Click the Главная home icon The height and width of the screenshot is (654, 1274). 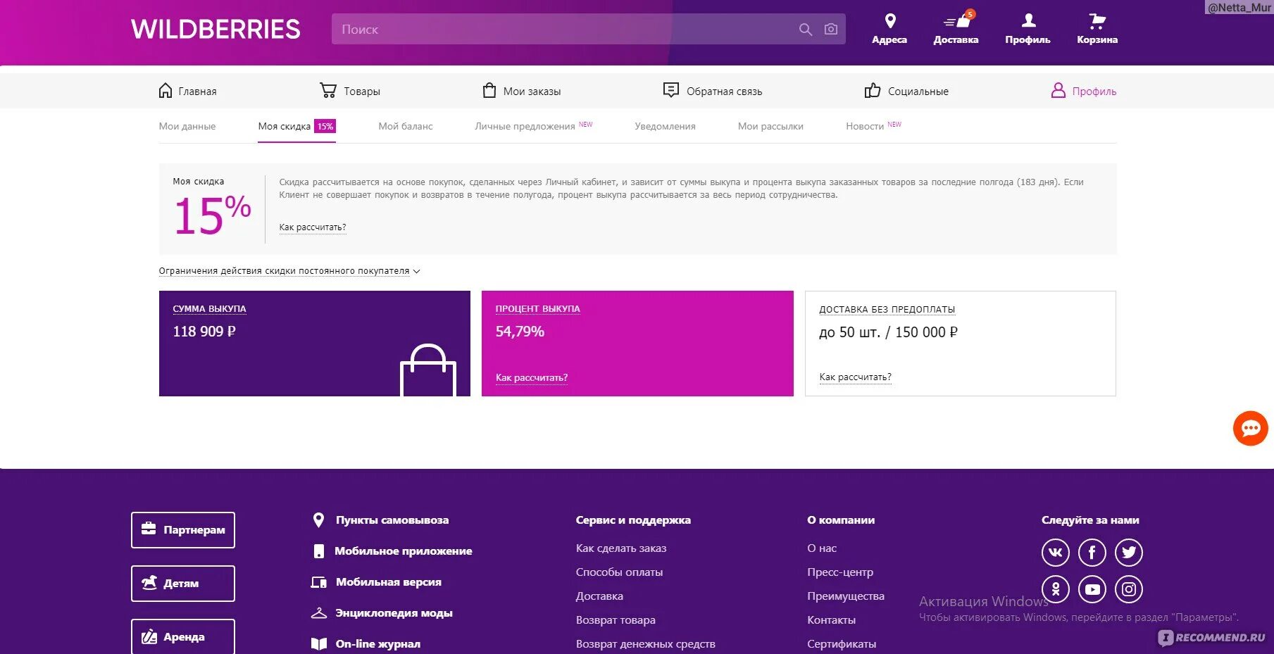pyautogui.click(x=166, y=90)
